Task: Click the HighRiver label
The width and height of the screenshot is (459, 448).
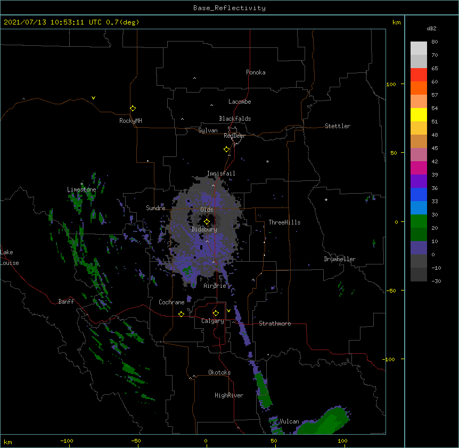Action: [229, 395]
